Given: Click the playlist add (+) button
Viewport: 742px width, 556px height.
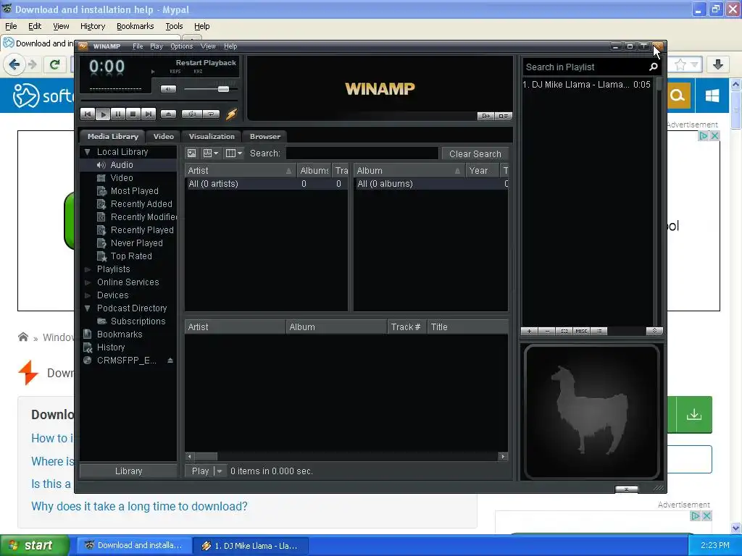Looking at the screenshot, I should [529, 331].
